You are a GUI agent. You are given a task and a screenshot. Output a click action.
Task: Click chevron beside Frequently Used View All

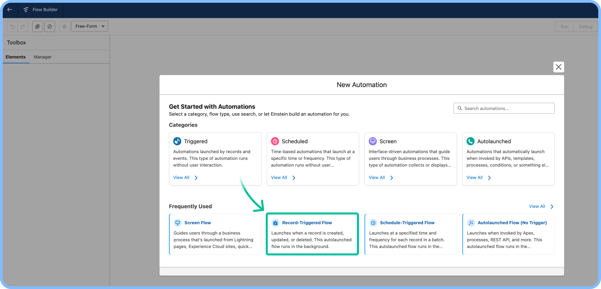552,207
